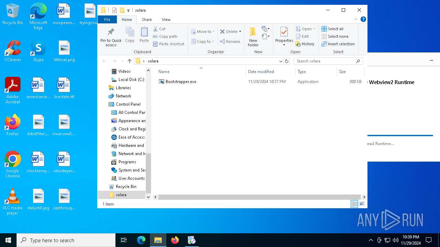Screen dimensions: 440x247
Task: Switch to the View ribbon tab
Action: point(166,20)
